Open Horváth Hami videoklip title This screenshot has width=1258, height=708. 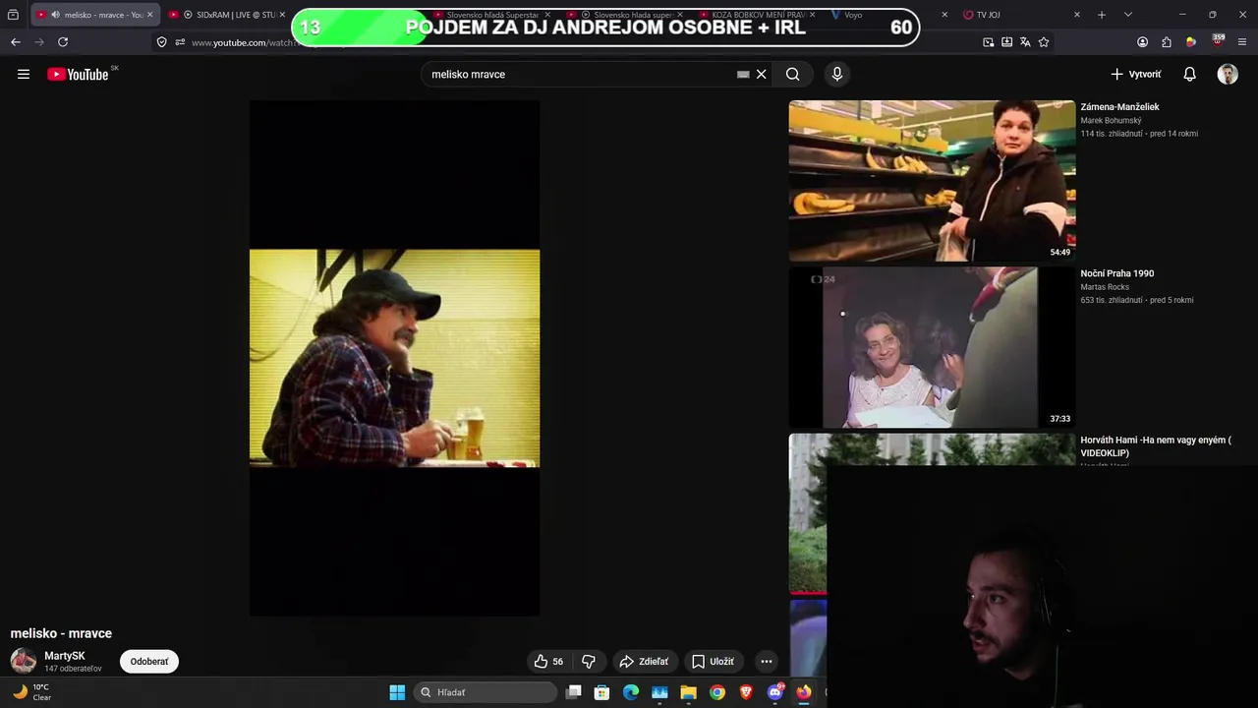pyautogui.click(x=1155, y=446)
